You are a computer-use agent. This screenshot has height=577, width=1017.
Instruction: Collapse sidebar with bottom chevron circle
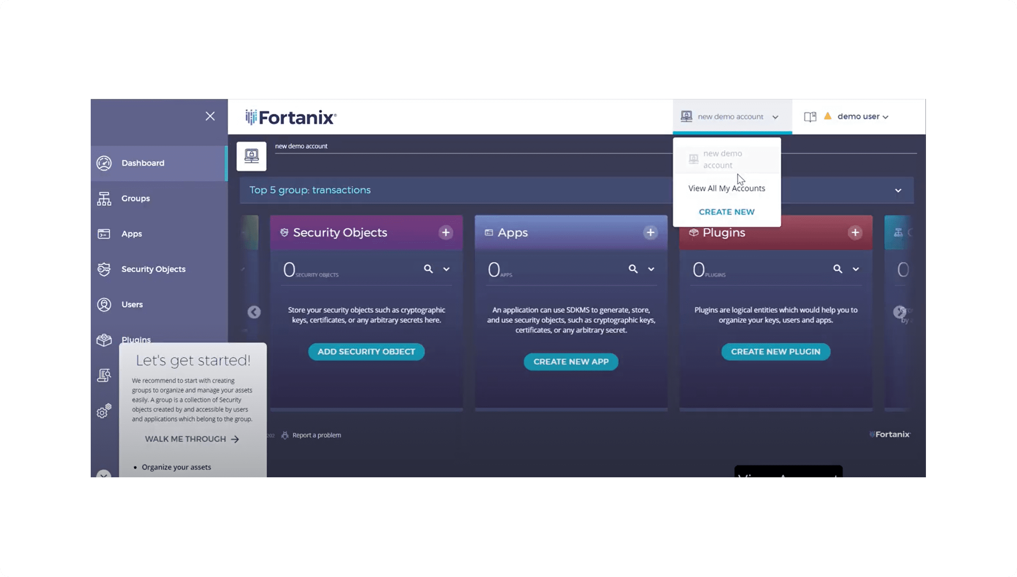tap(104, 474)
